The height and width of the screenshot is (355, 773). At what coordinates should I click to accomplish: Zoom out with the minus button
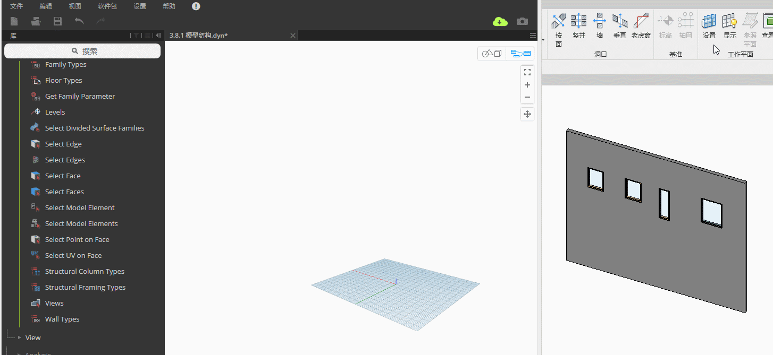click(x=527, y=97)
